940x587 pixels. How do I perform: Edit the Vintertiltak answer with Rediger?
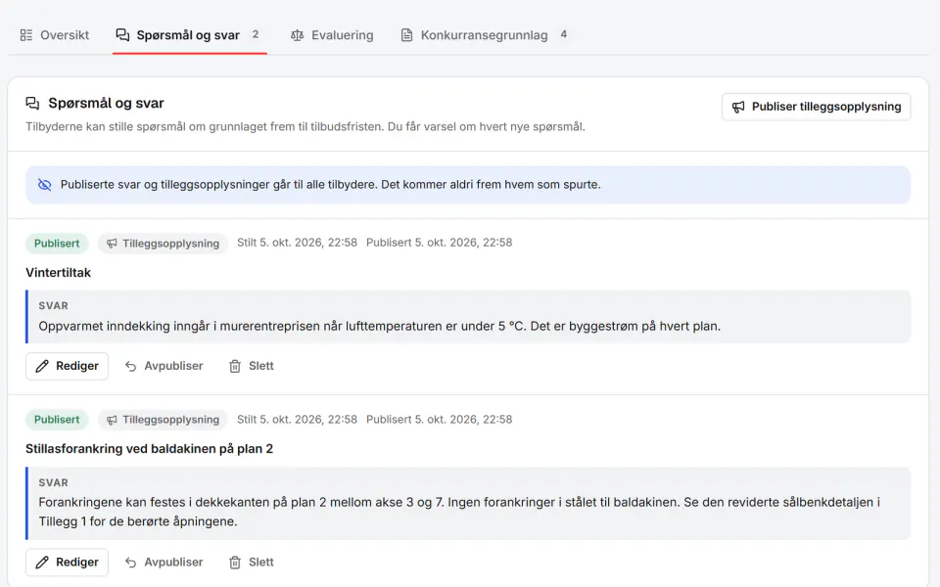pos(68,366)
